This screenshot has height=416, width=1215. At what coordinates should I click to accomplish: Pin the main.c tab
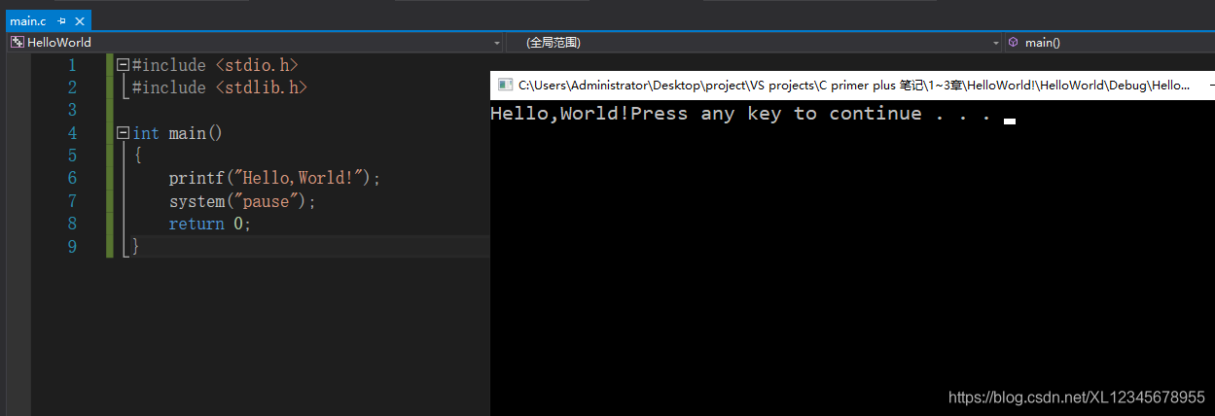click(x=61, y=20)
